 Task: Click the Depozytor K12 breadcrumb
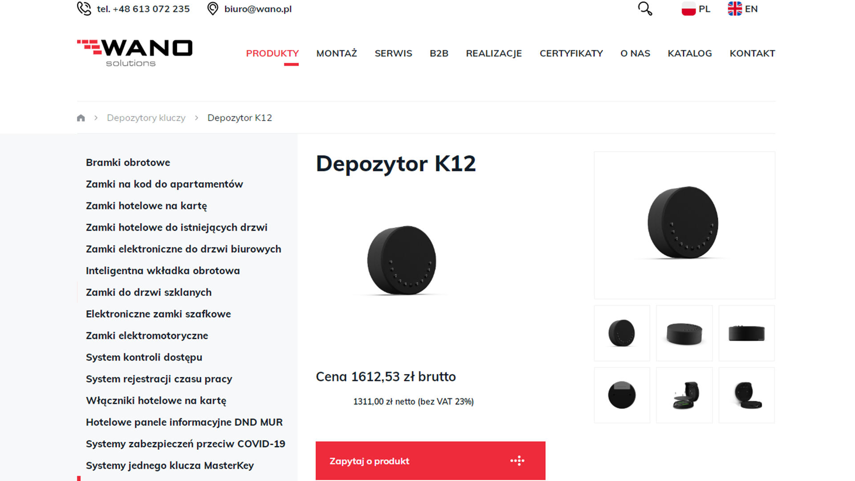[240, 118]
